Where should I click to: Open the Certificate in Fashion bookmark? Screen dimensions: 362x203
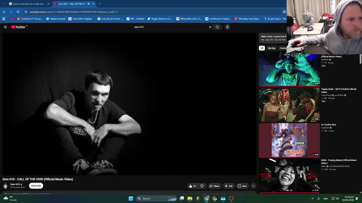pos(218,19)
